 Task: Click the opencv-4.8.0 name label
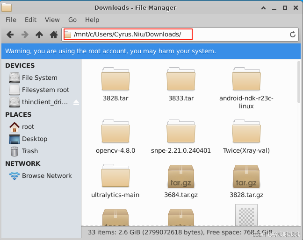point(115,150)
